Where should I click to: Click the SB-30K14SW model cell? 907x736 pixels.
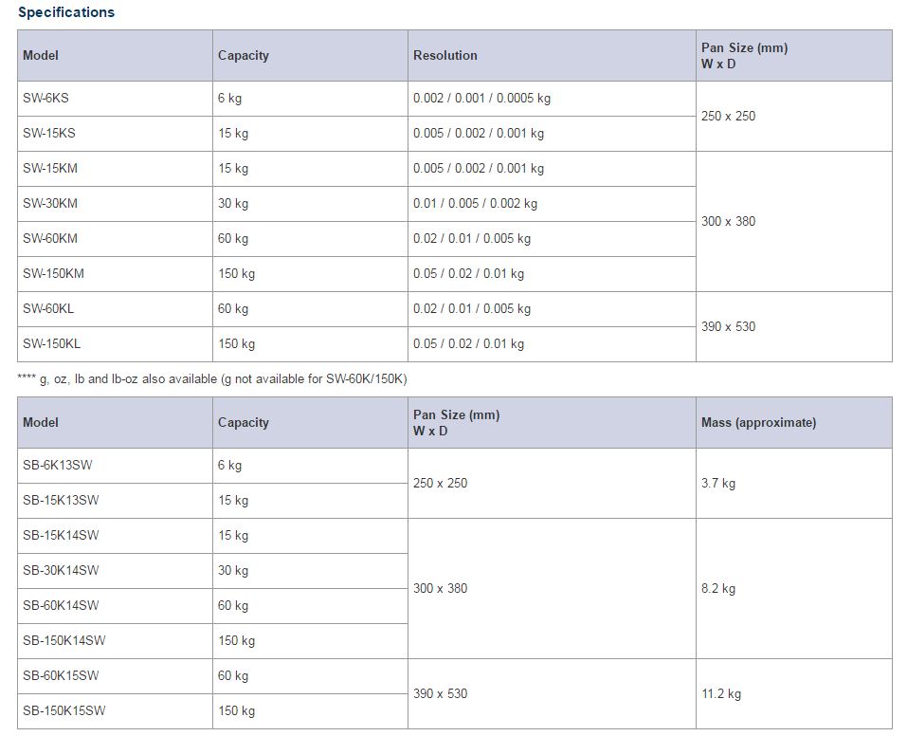pos(115,571)
